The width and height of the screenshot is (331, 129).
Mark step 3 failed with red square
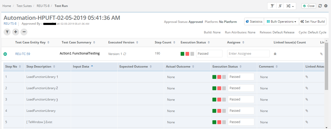tap(219, 99)
